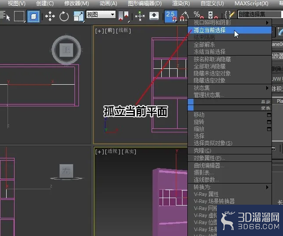Click the [前] view label

tap(110, 31)
